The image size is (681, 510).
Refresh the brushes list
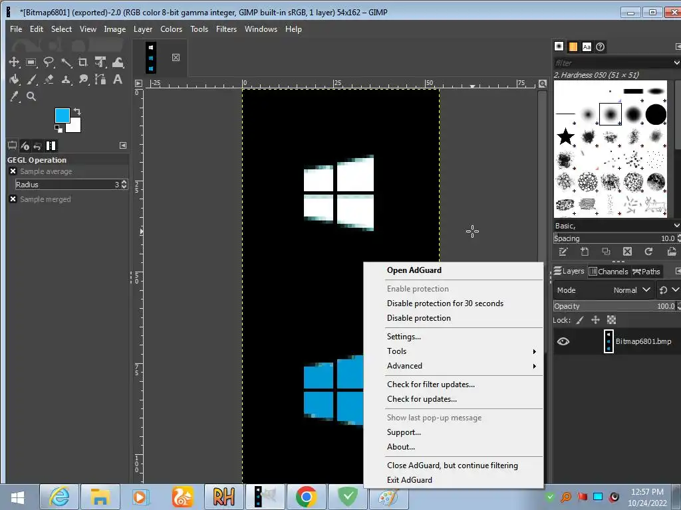tap(648, 252)
